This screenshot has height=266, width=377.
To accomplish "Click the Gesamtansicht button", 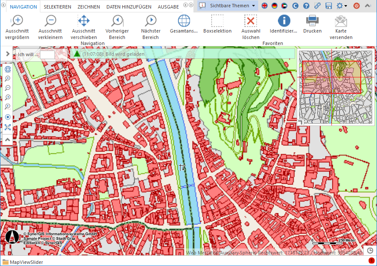I will tap(184, 21).
